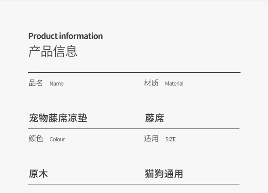Click the thick divider under the title
The image size is (268, 193).
(x=134, y=73)
